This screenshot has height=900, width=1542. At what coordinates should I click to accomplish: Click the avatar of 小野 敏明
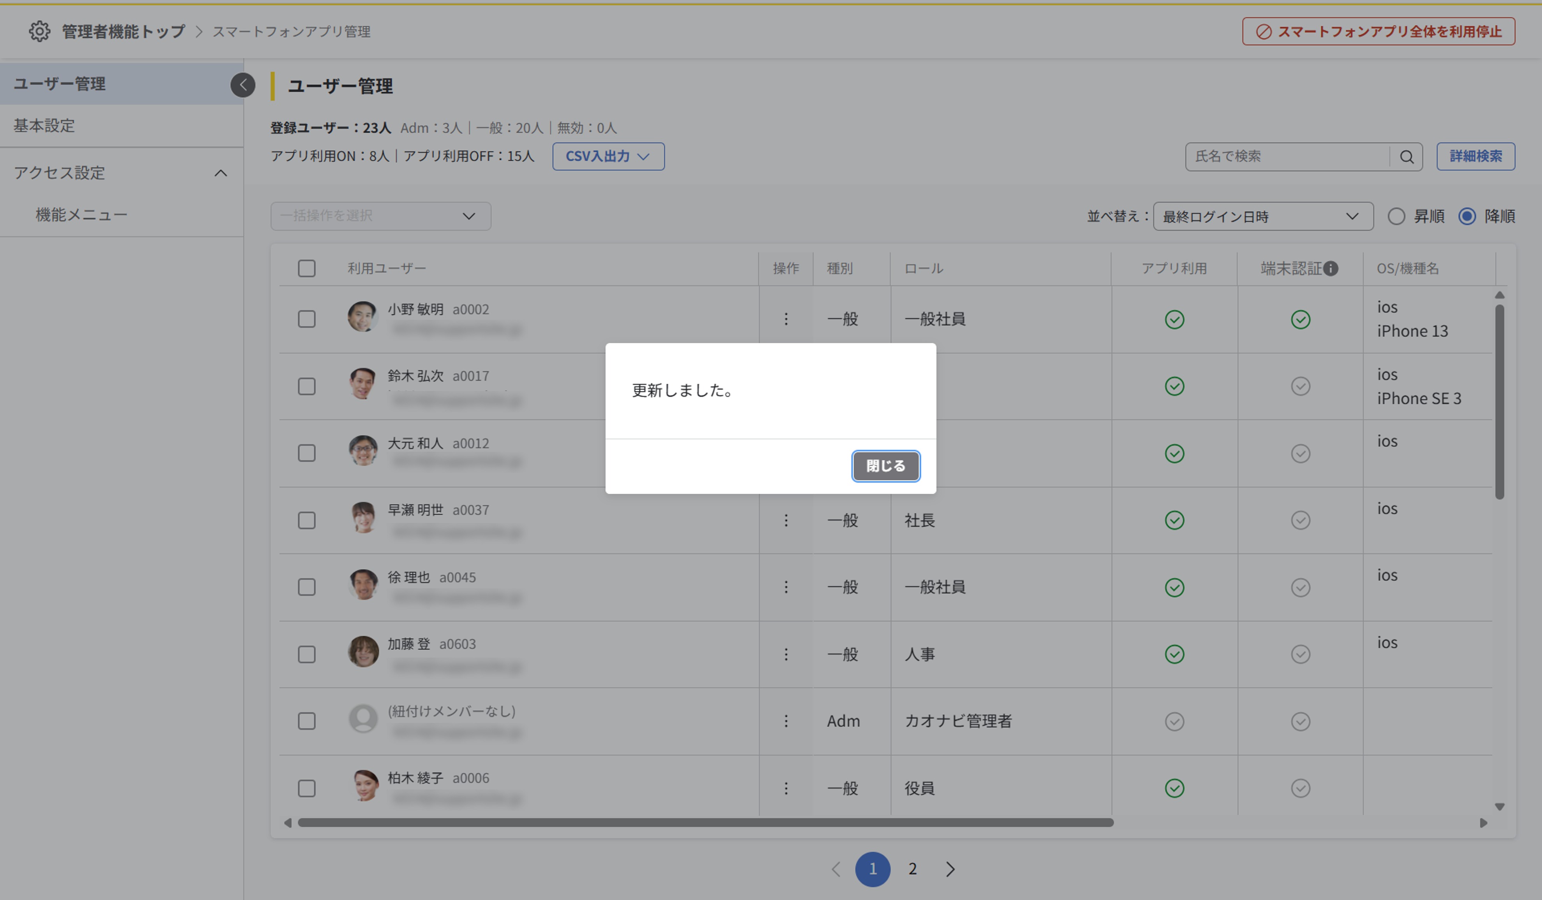tap(363, 317)
